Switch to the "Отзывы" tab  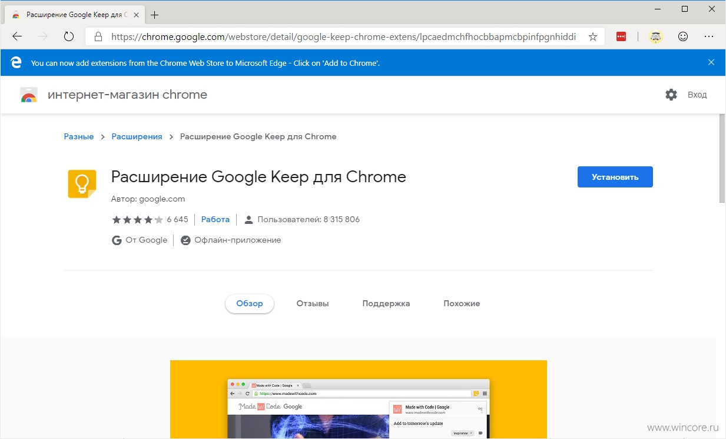(x=313, y=303)
